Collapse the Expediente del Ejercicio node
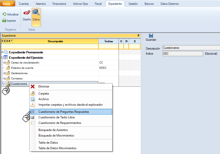This screenshot has width=220, height=154. (3, 57)
